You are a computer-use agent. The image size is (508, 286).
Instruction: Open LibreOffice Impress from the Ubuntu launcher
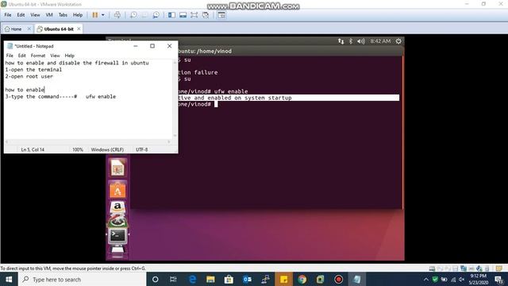pyautogui.click(x=117, y=168)
